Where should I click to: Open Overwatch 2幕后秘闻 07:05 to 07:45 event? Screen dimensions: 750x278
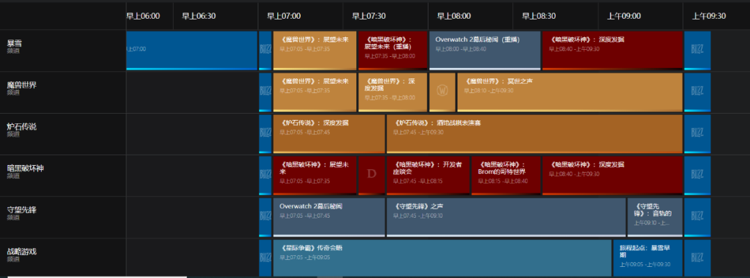pos(328,217)
